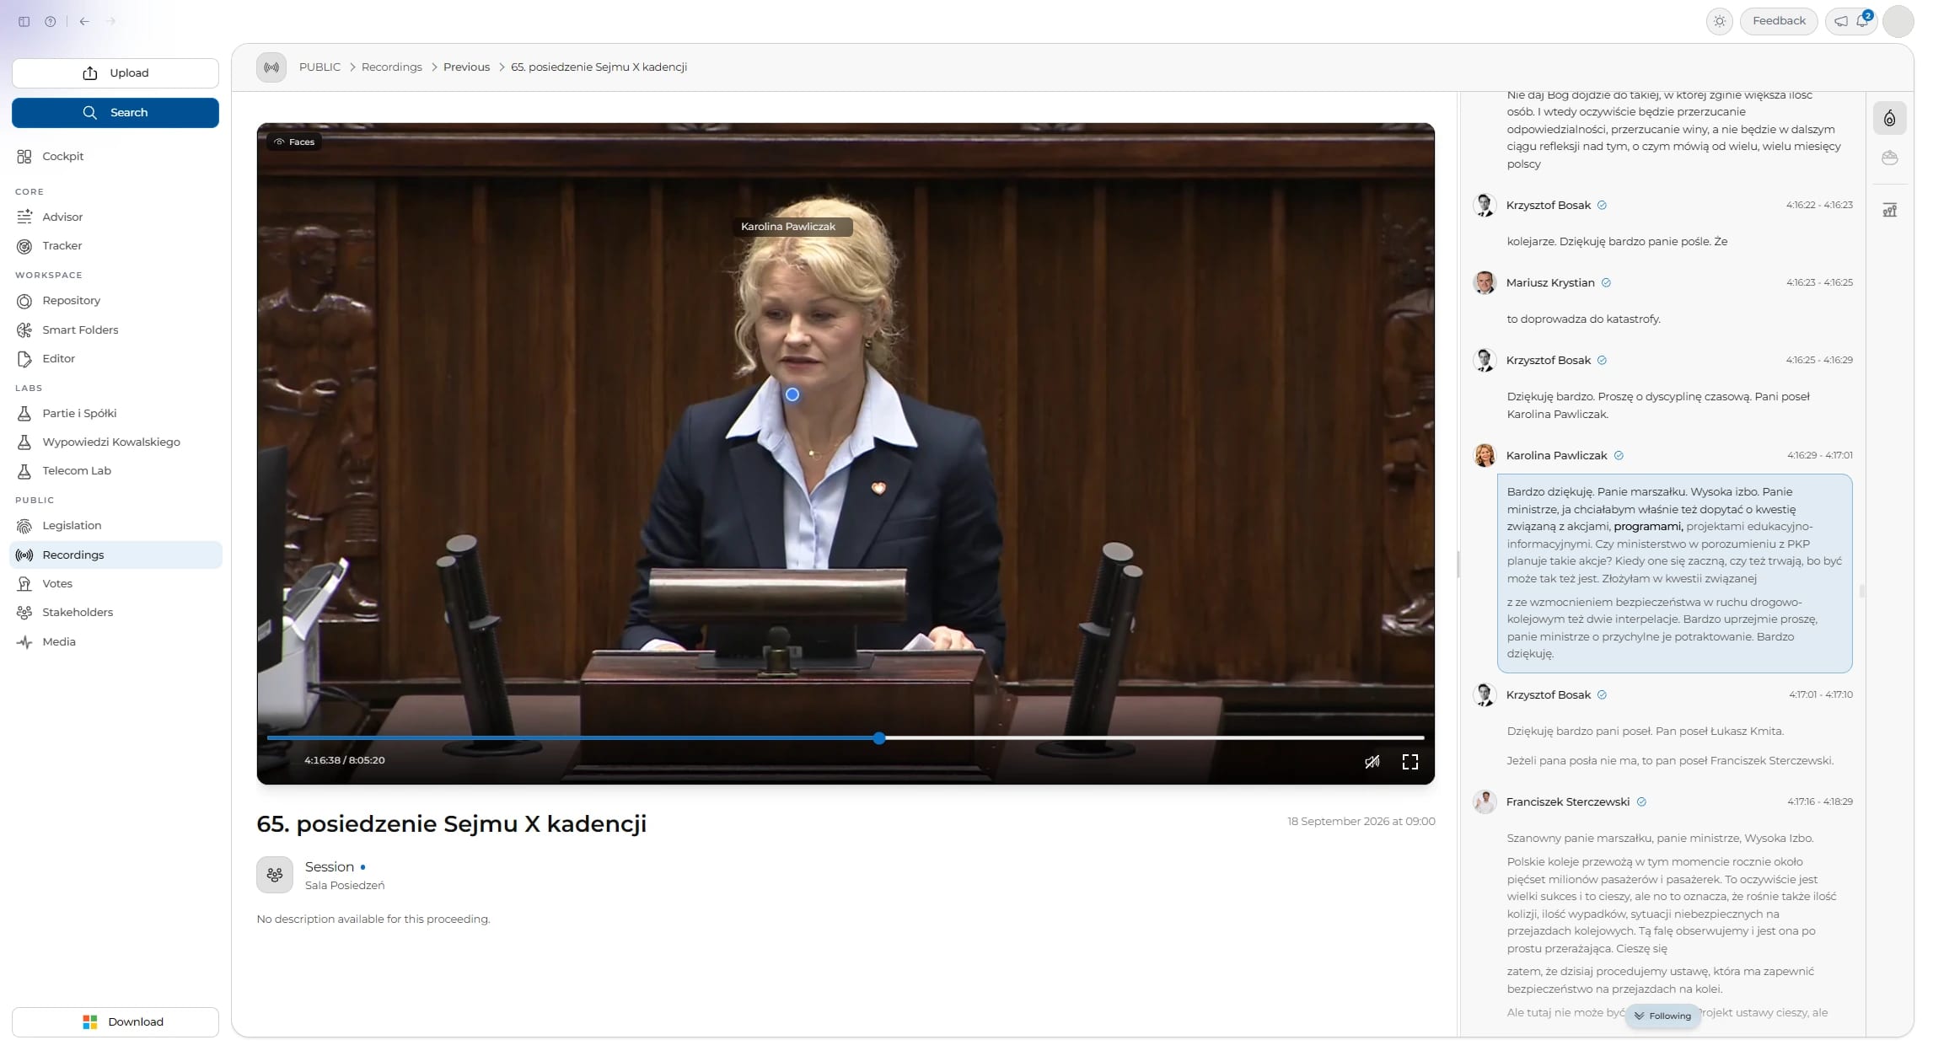Open the Partie i Spółki lab

point(115,414)
